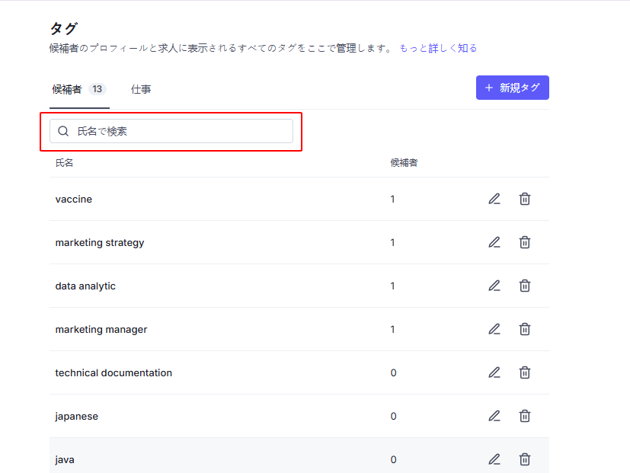Image resolution: width=630 pixels, height=473 pixels.
Task: Click the 13 count badge
Action: (x=98, y=89)
